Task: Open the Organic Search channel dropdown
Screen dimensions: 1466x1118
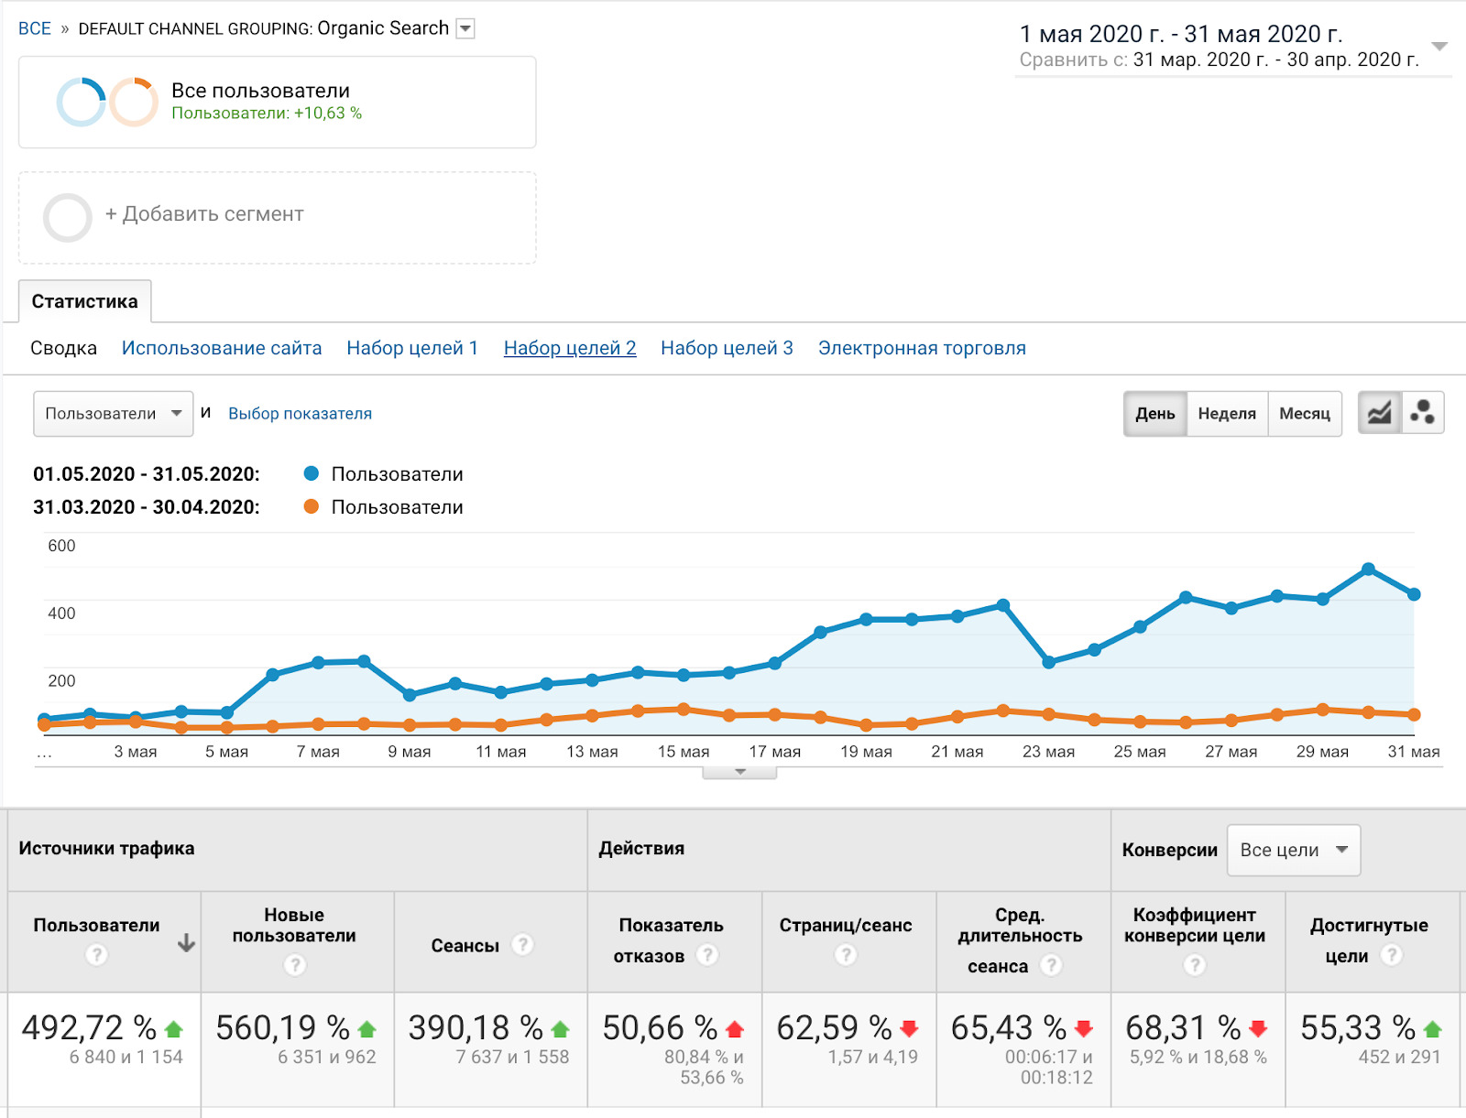Action: [x=465, y=28]
